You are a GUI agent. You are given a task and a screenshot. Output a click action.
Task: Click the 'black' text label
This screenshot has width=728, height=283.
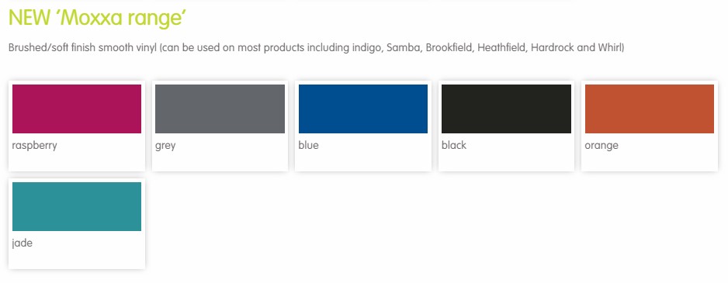(453, 145)
